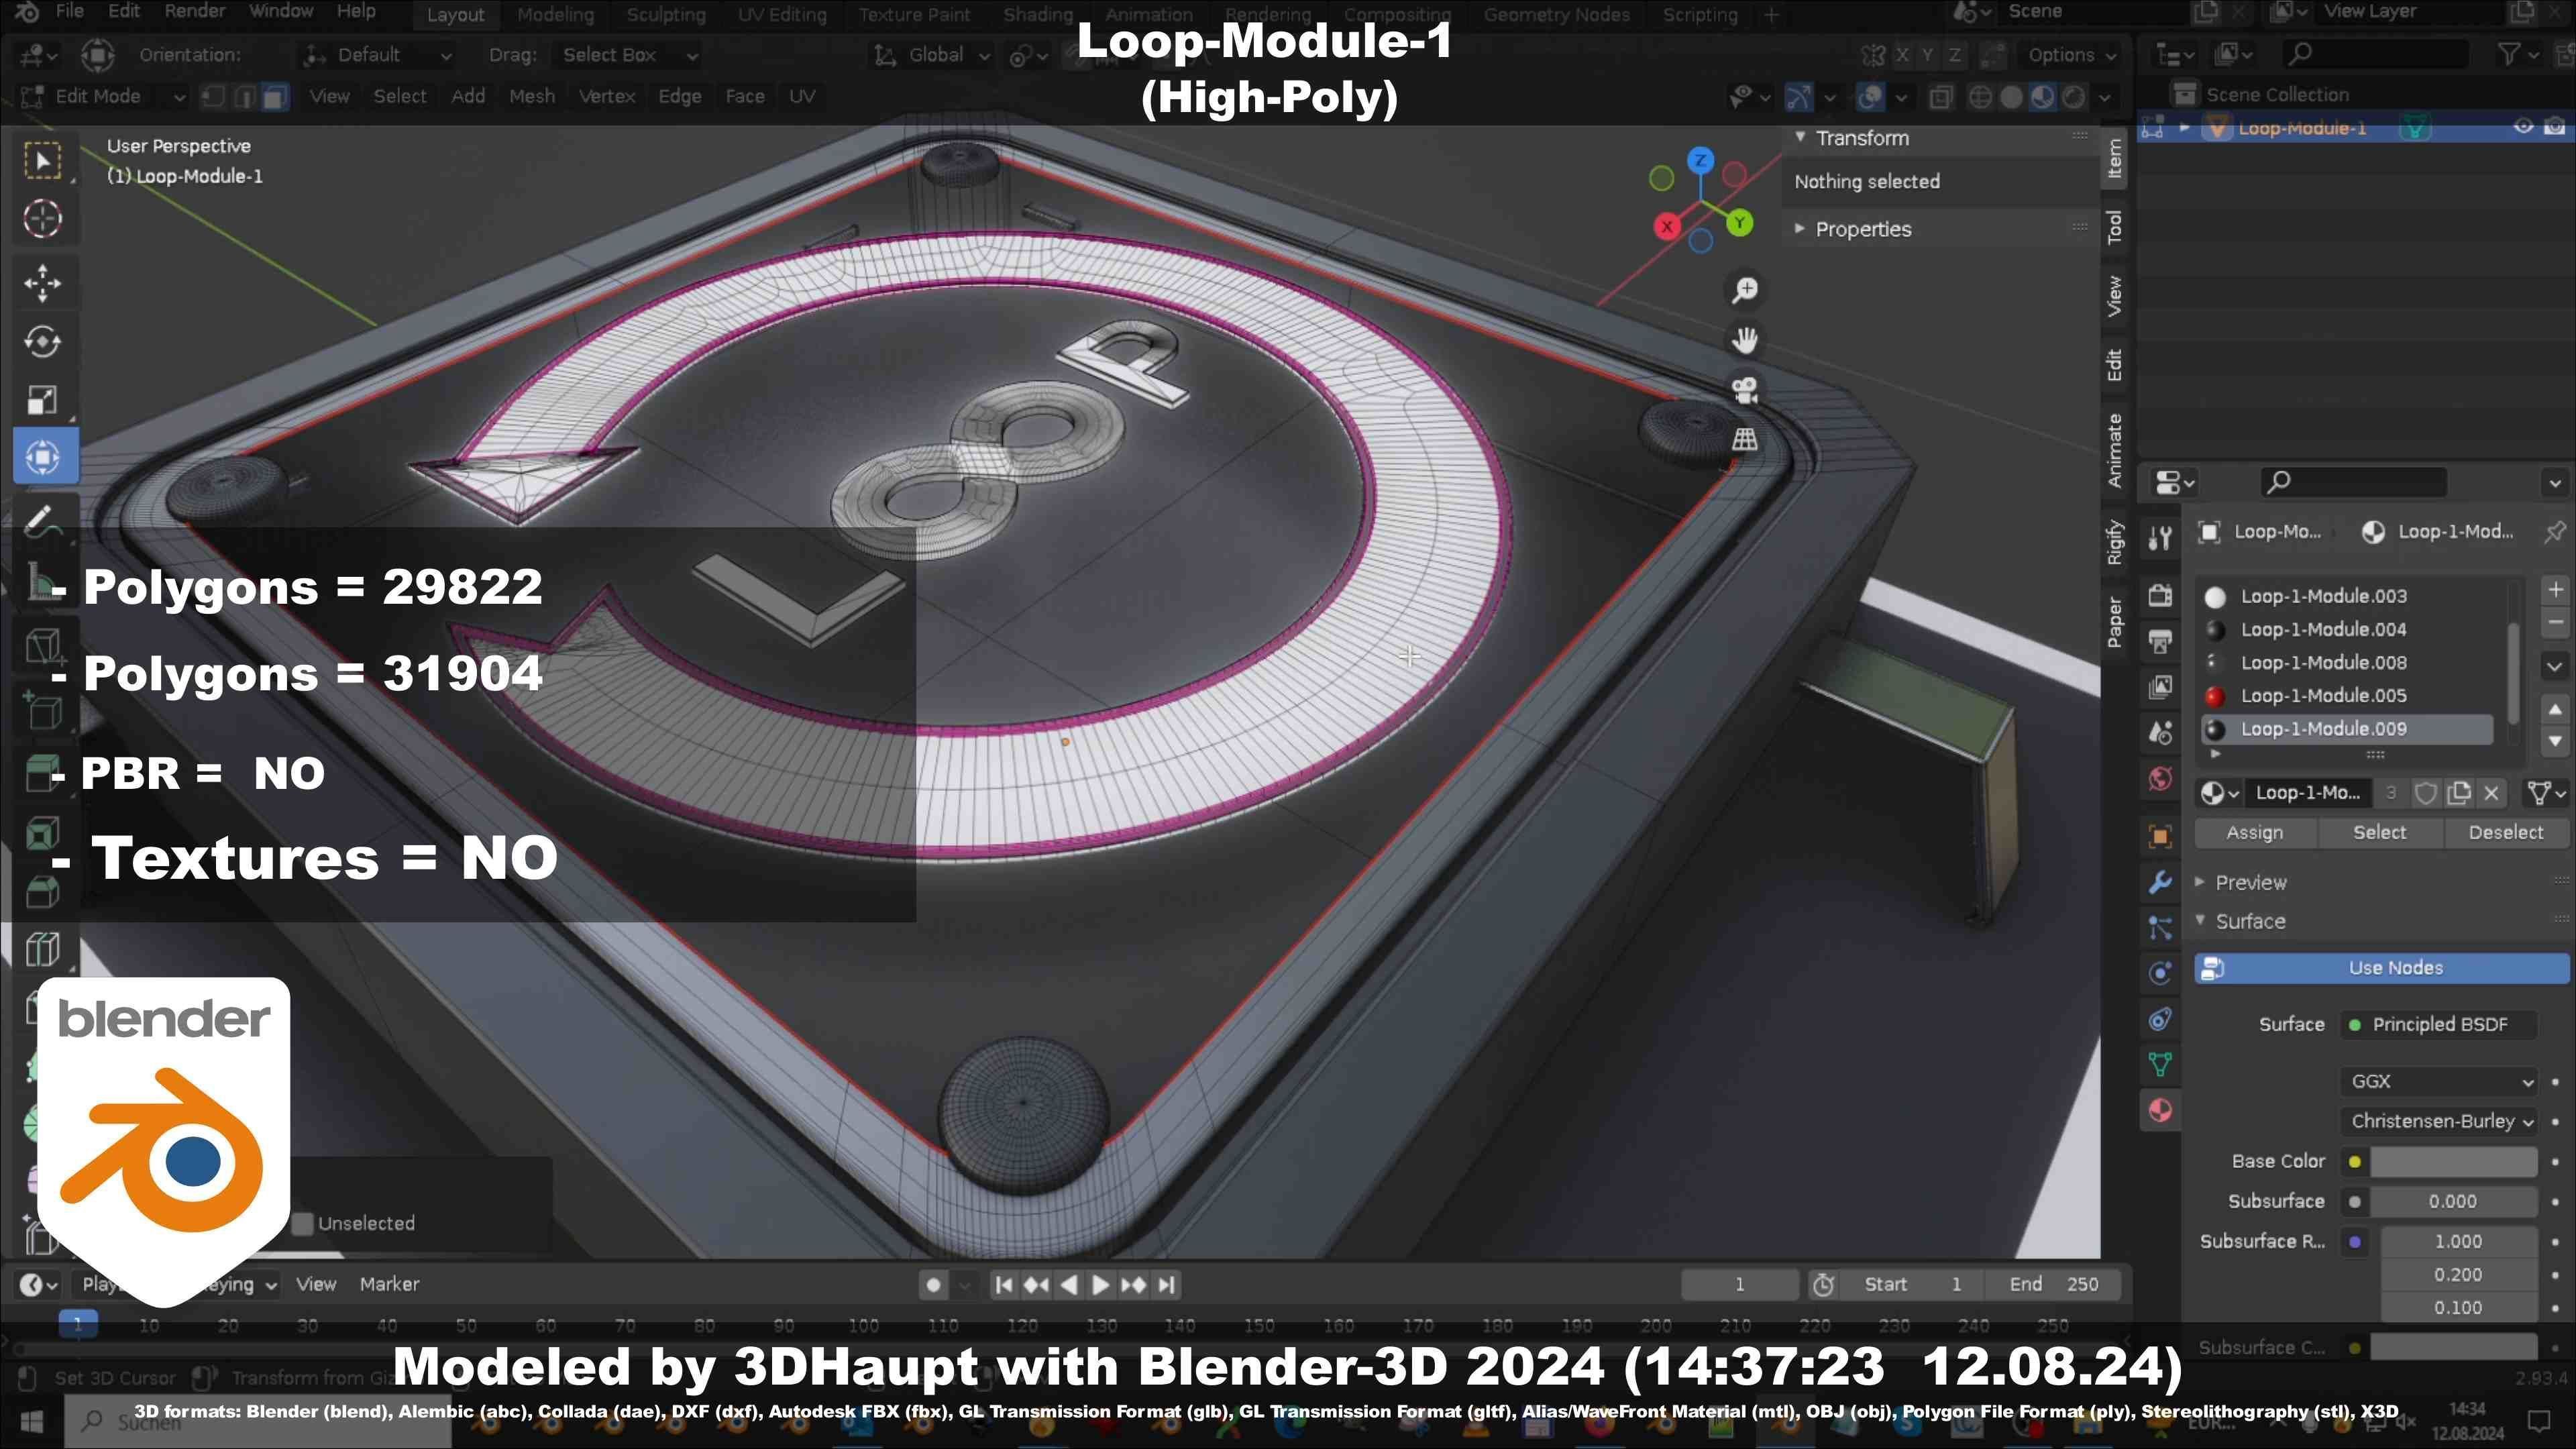2576x1449 pixels.
Task: Click the Deselect button
Action: click(2505, 832)
